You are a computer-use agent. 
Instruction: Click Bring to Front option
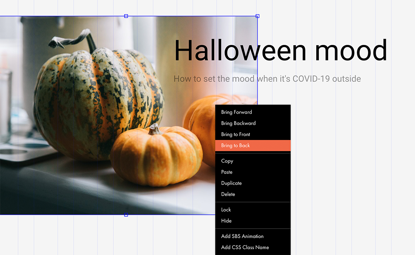tap(253, 134)
